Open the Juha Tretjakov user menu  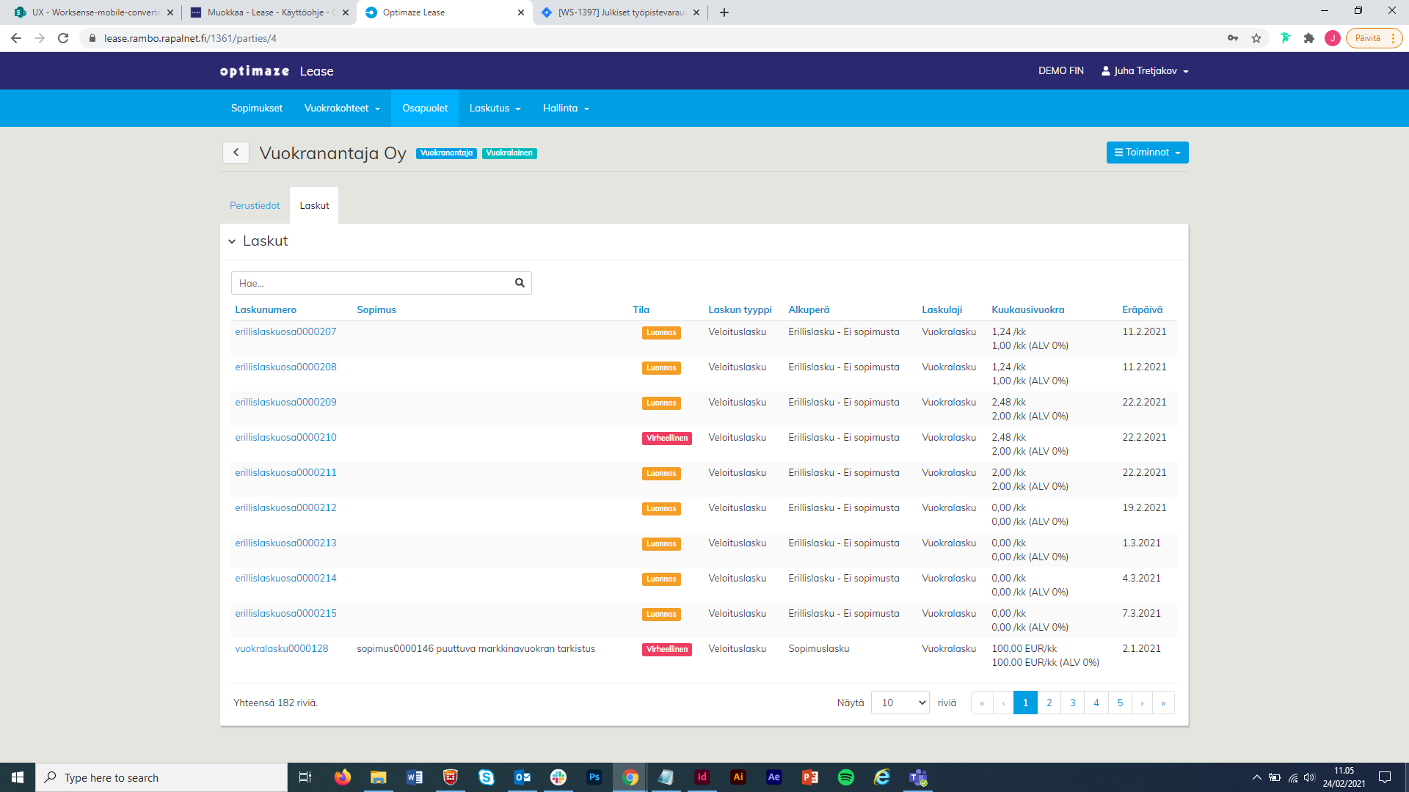point(1145,71)
